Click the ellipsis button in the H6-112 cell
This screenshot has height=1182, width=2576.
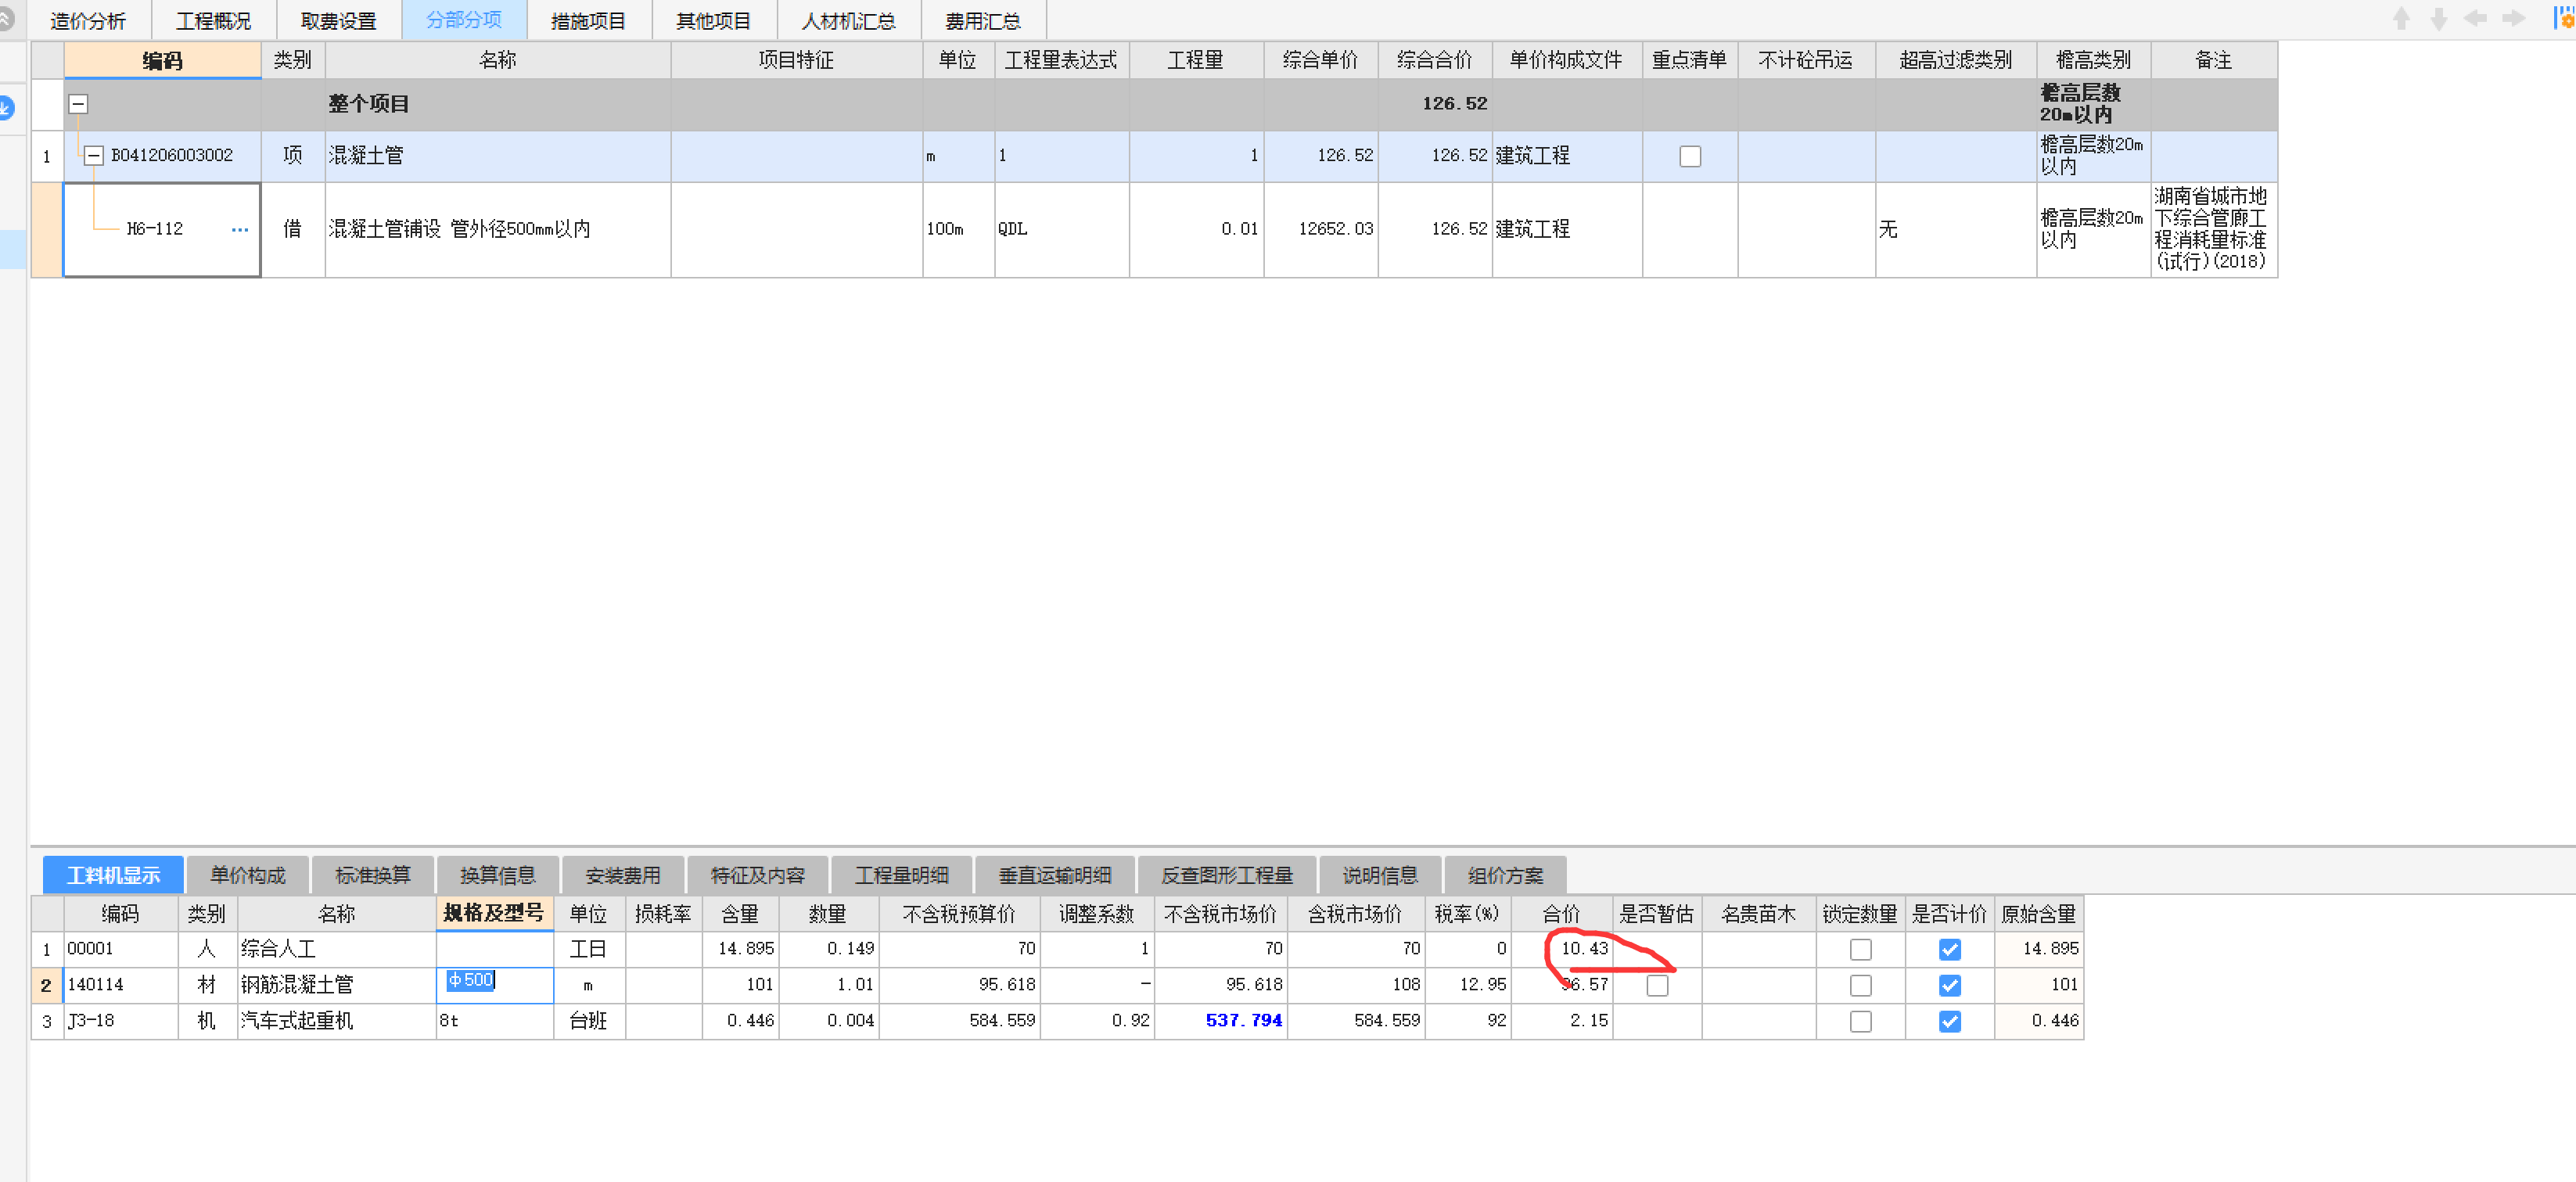239,229
